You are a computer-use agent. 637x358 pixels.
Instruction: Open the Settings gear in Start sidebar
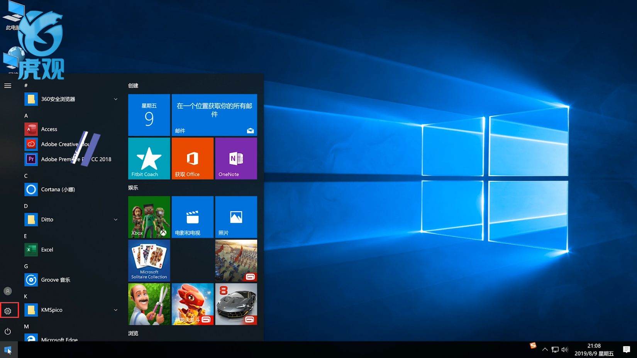8,311
